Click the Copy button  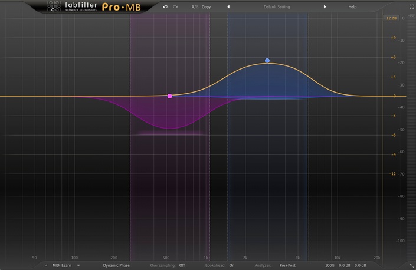coord(206,7)
